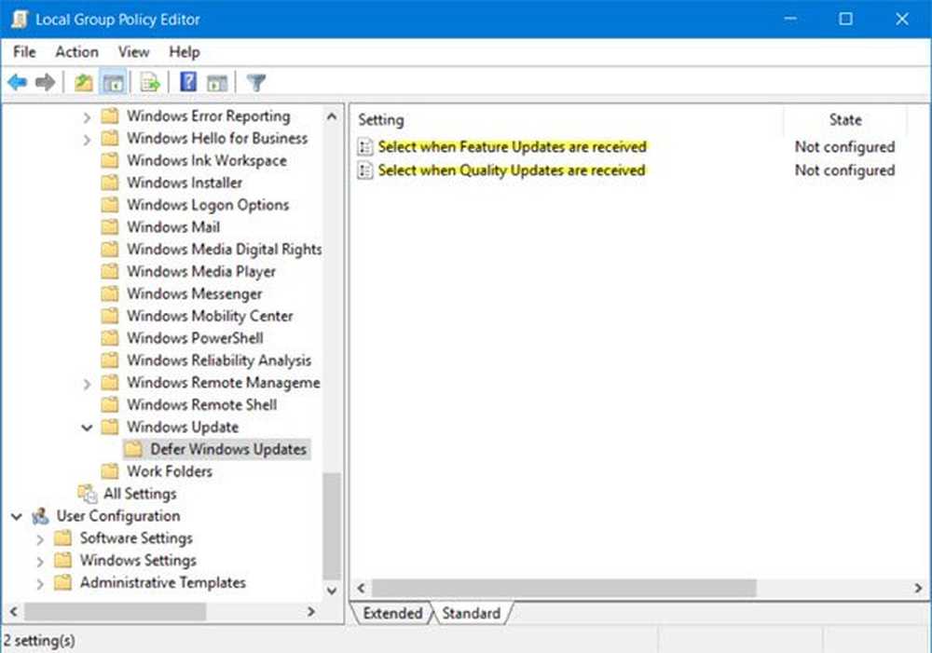The height and width of the screenshot is (653, 932).
Task: Select All Settings in the tree
Action: (x=140, y=494)
